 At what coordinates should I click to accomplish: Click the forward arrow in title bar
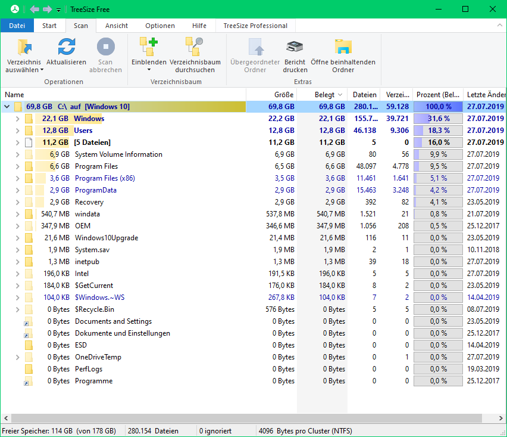[x=47, y=9]
